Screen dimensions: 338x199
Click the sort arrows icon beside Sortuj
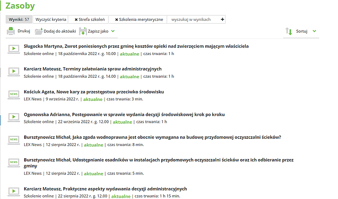(288, 31)
